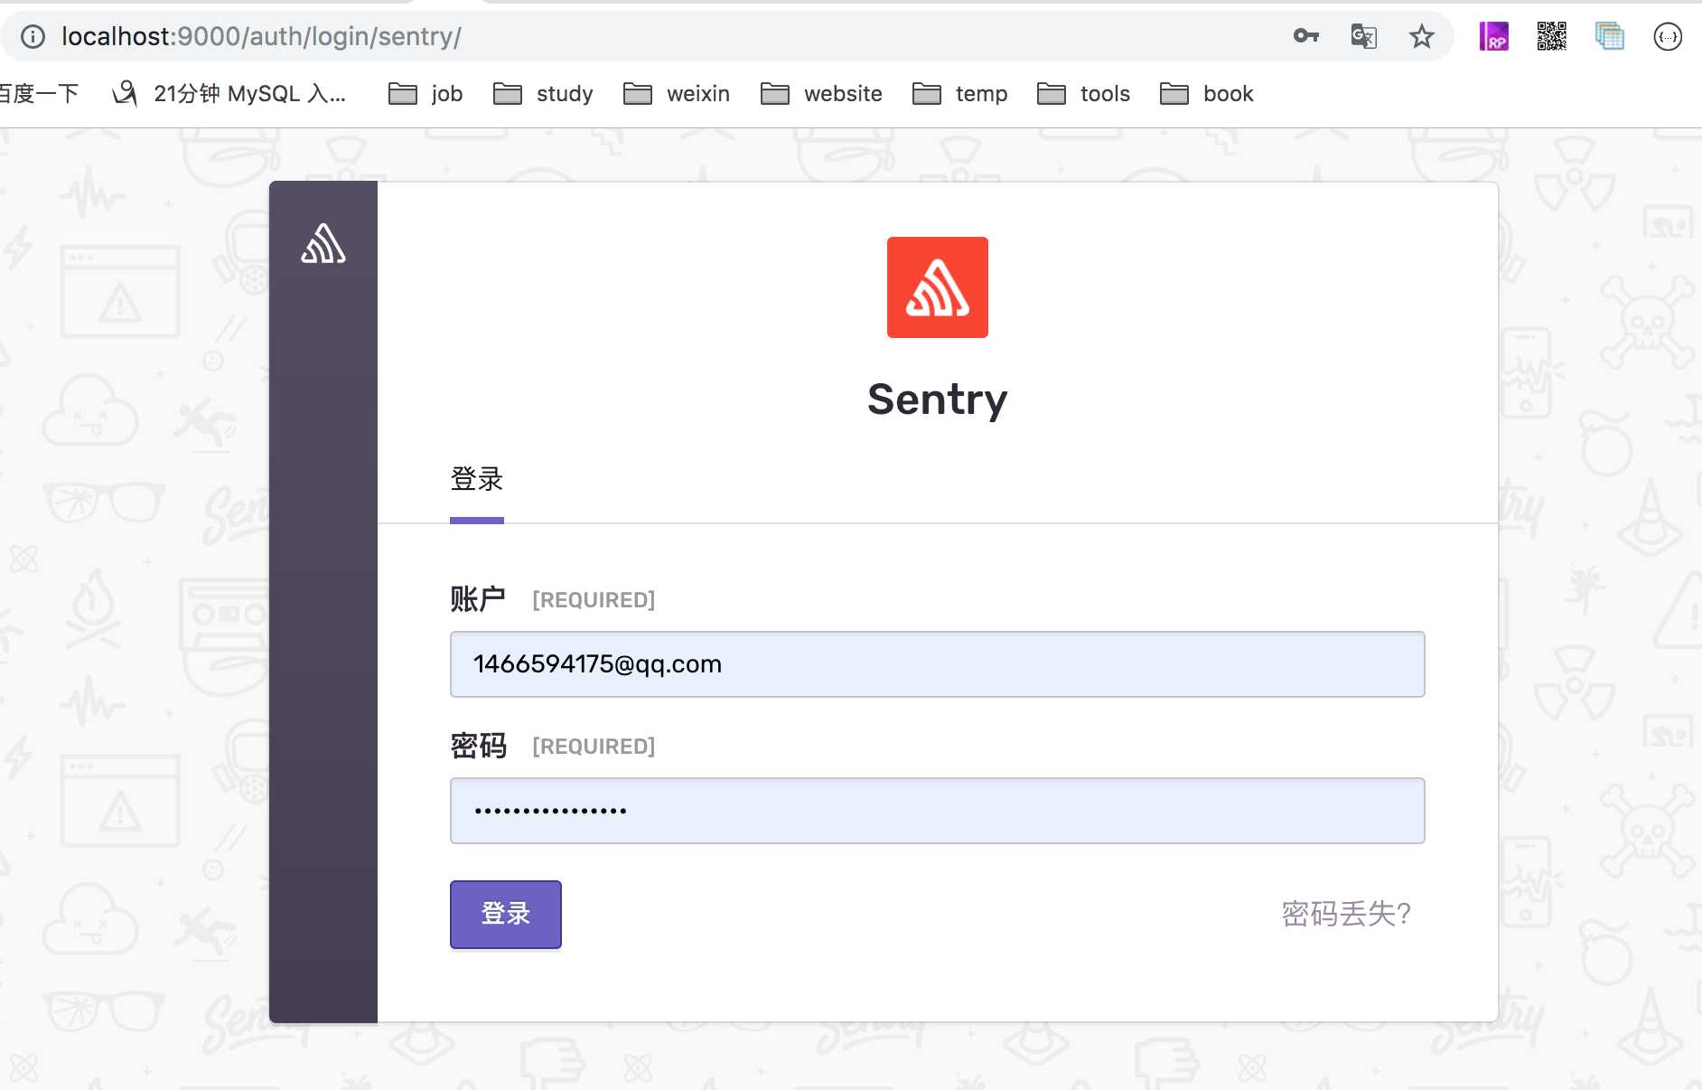Click the Sentry logo in dark sidebar
The image size is (1702, 1090).
323,243
